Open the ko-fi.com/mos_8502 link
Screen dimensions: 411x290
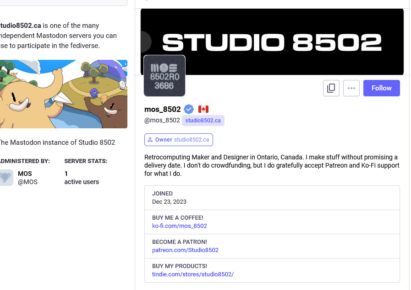[x=180, y=226]
